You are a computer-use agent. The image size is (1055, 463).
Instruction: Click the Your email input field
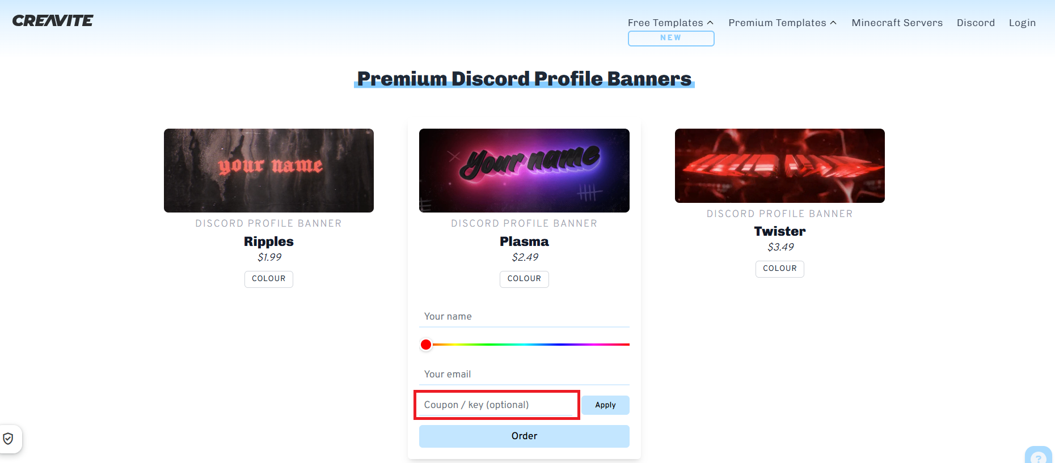click(524, 374)
